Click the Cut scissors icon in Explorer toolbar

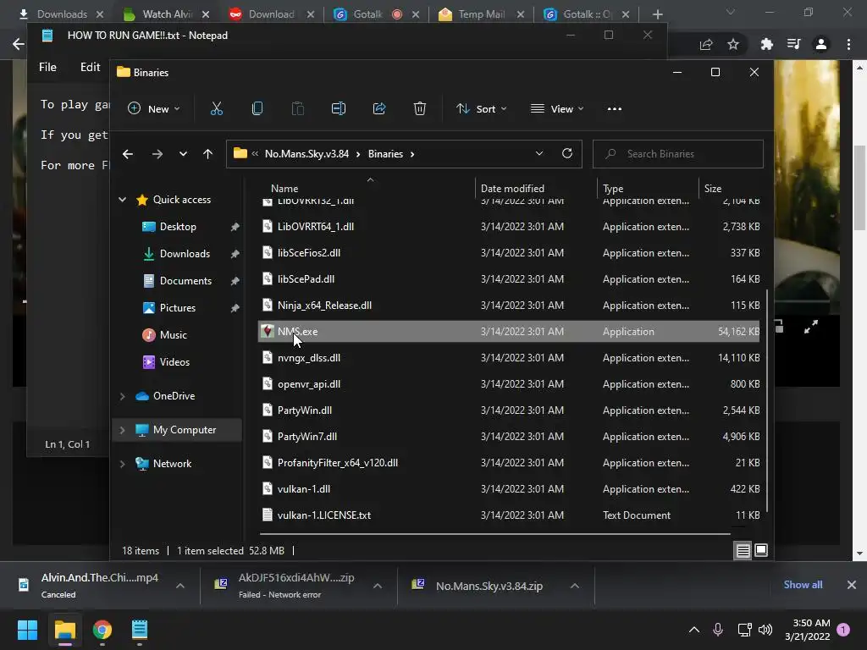point(217,109)
